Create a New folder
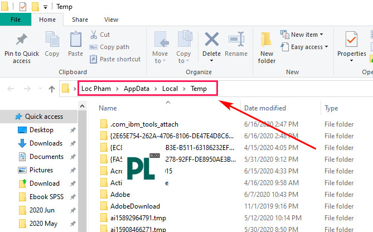Screen dimensions: 373x232 [x=267, y=47]
